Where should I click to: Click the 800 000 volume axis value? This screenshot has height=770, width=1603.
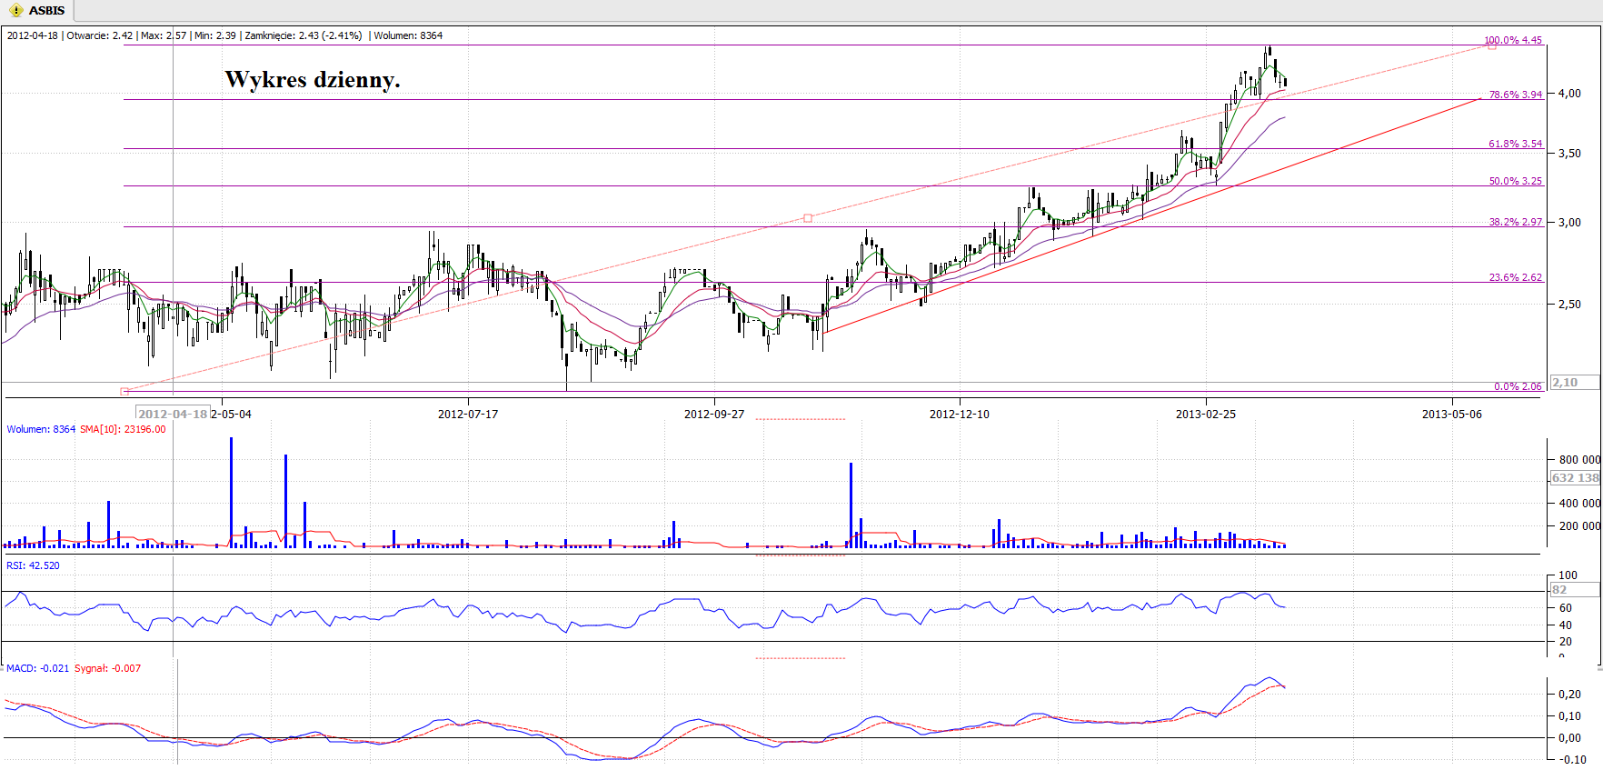[x=1578, y=460]
